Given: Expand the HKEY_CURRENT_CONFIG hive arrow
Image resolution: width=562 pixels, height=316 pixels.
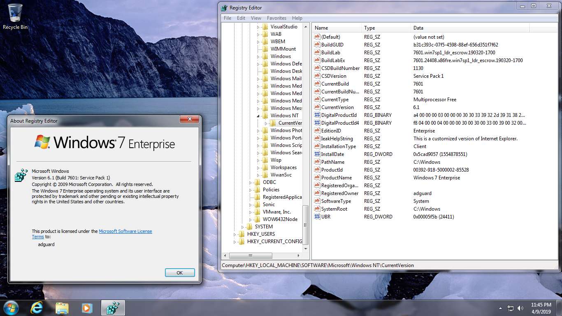Looking at the screenshot, I should pyautogui.click(x=235, y=242).
